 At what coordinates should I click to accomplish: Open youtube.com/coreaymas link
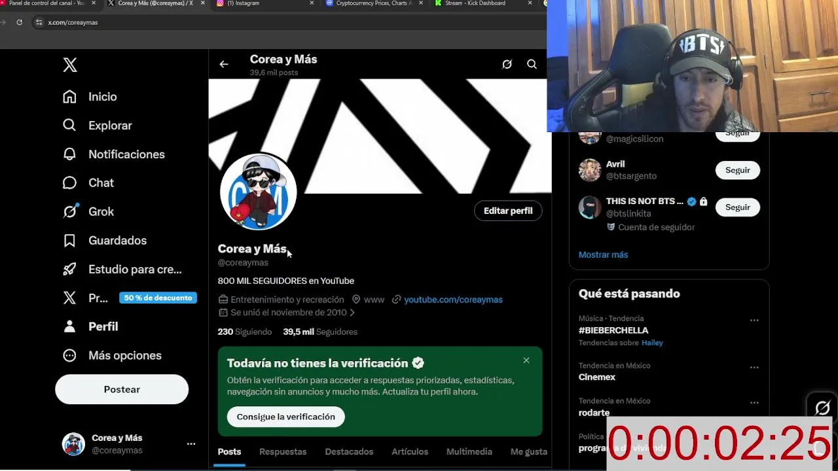point(453,300)
